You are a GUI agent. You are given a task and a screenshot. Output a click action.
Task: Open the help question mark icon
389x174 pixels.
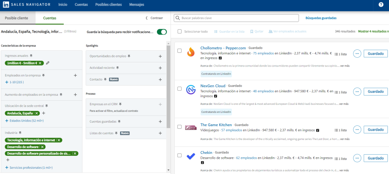(x=381, y=5)
